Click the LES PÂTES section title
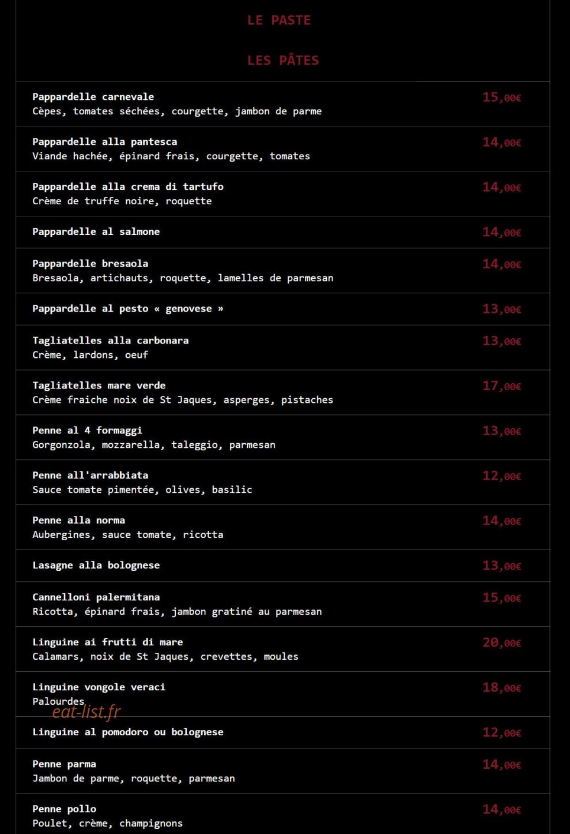 (x=283, y=60)
